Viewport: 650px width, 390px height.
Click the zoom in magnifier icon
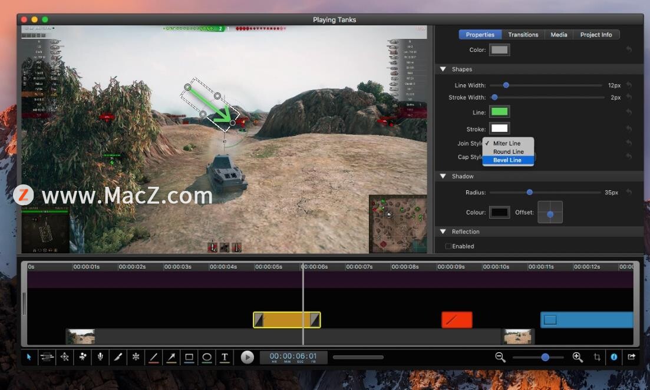click(578, 357)
